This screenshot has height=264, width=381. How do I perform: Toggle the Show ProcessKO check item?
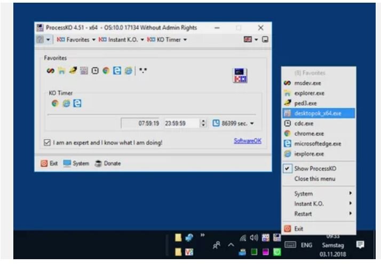[319, 169]
